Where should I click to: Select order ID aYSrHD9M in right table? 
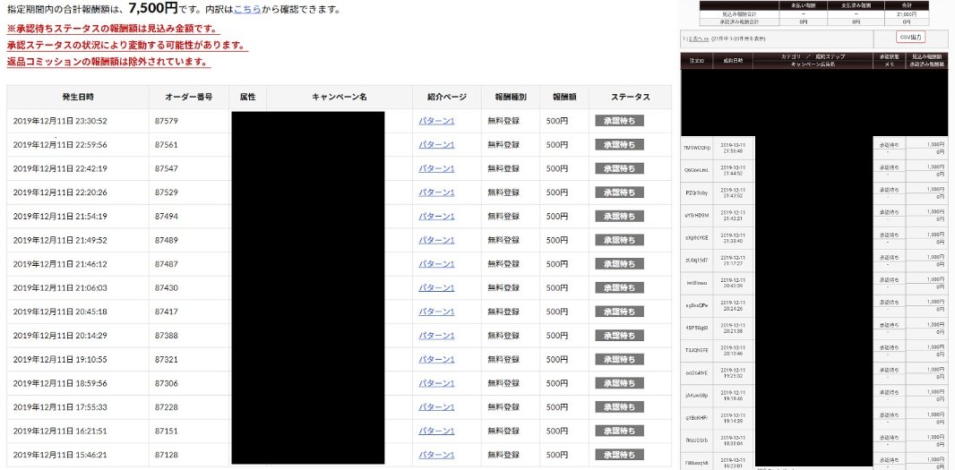697,215
